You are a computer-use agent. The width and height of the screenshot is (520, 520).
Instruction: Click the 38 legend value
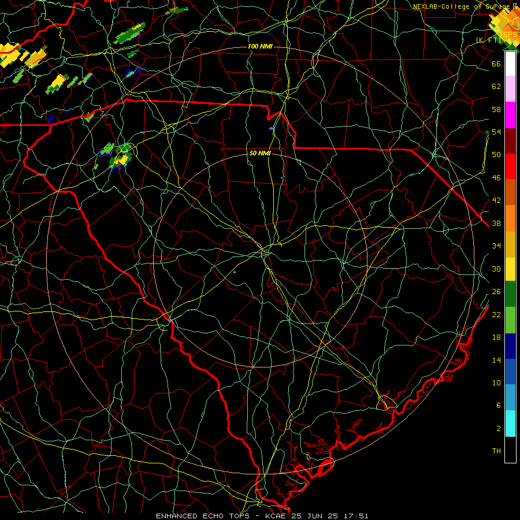pos(496,224)
